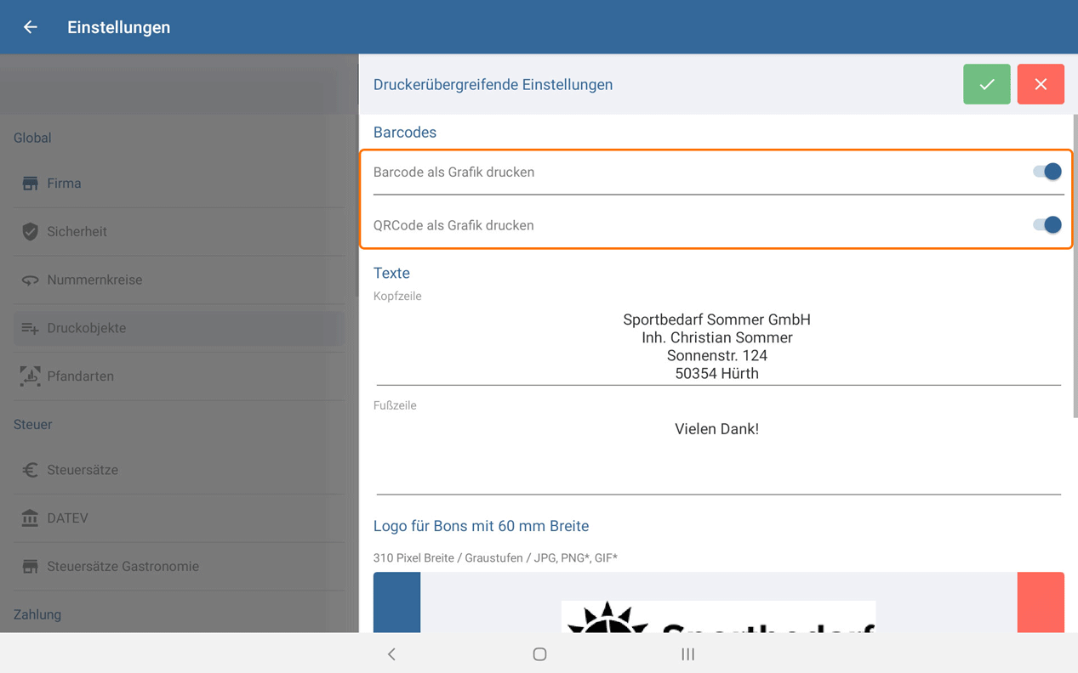The width and height of the screenshot is (1078, 673).
Task: Open the Pfandarten settings entry
Action: pyautogui.click(x=179, y=376)
